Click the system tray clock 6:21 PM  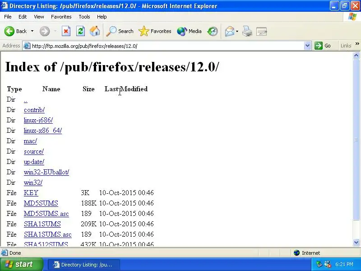344,264
